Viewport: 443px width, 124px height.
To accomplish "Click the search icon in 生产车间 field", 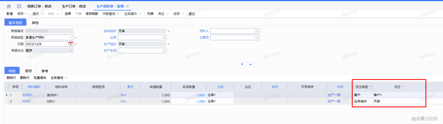I will [x=164, y=51].
